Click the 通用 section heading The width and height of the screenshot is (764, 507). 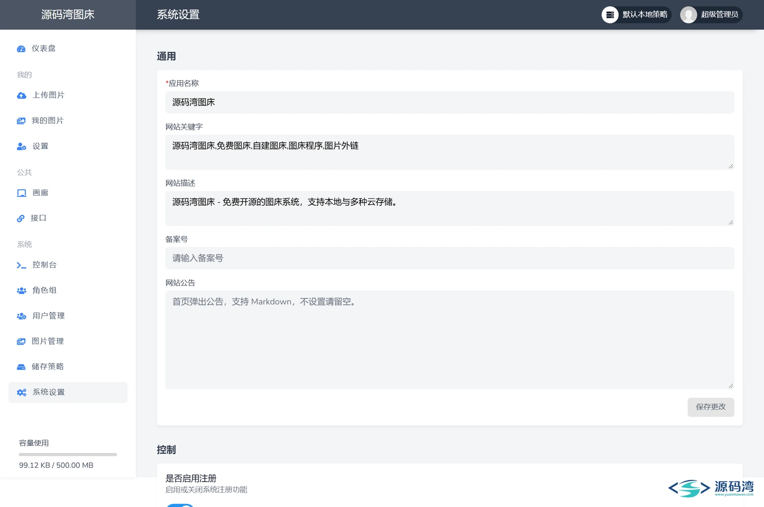click(x=166, y=56)
